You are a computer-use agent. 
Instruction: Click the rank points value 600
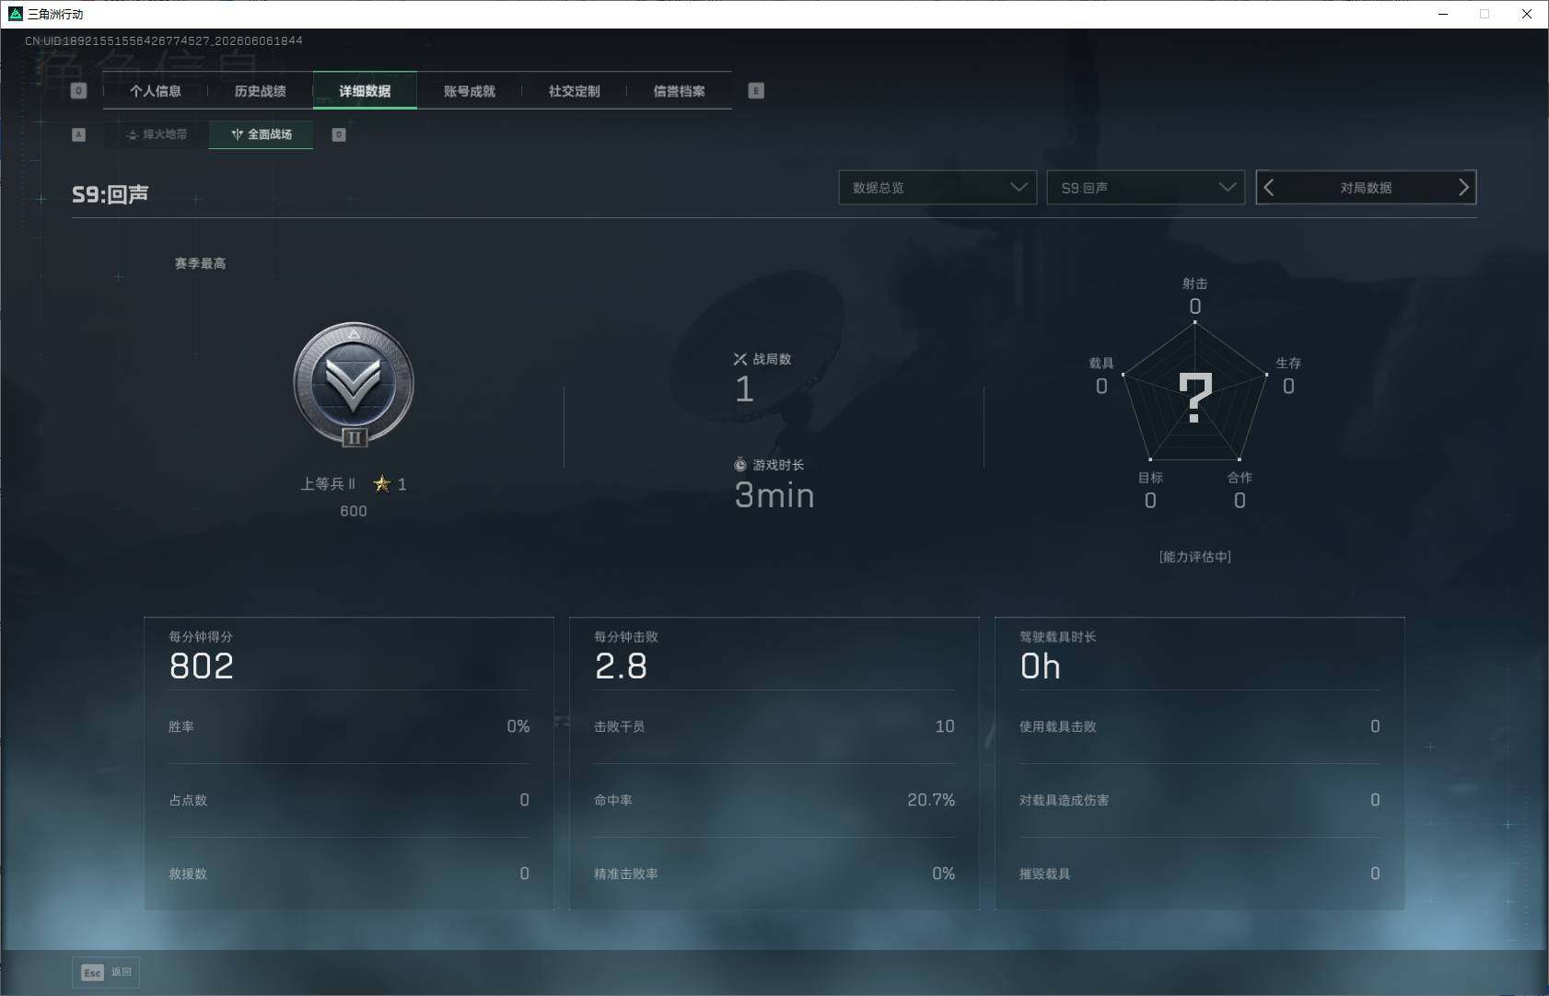pyautogui.click(x=354, y=511)
